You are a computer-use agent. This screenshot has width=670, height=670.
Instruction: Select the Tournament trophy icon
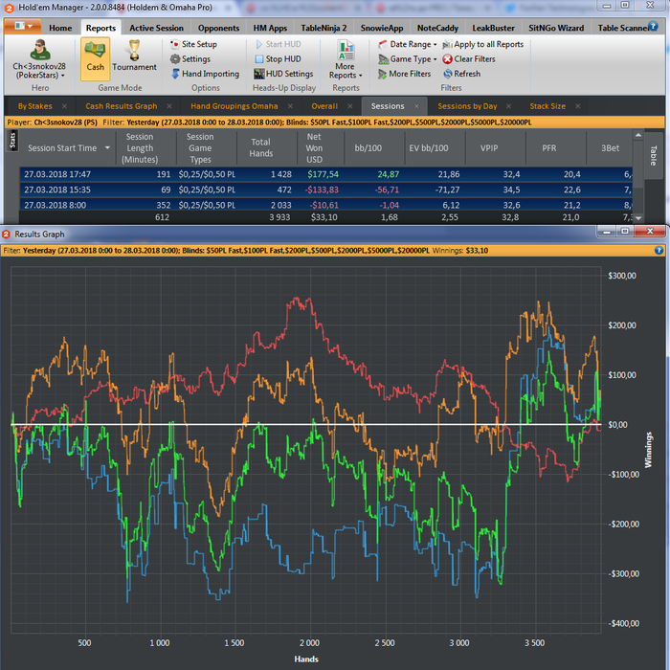point(134,56)
